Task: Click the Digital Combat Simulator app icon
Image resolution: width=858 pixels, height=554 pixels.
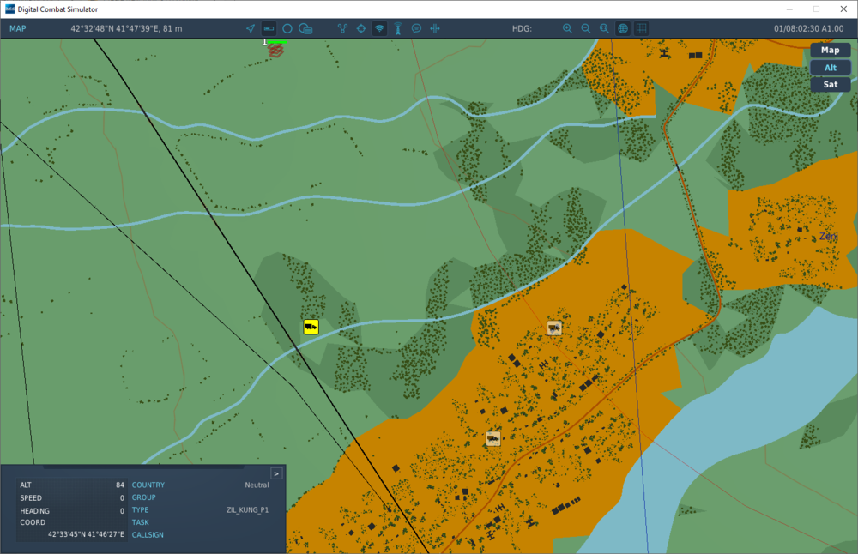Action: coord(9,9)
